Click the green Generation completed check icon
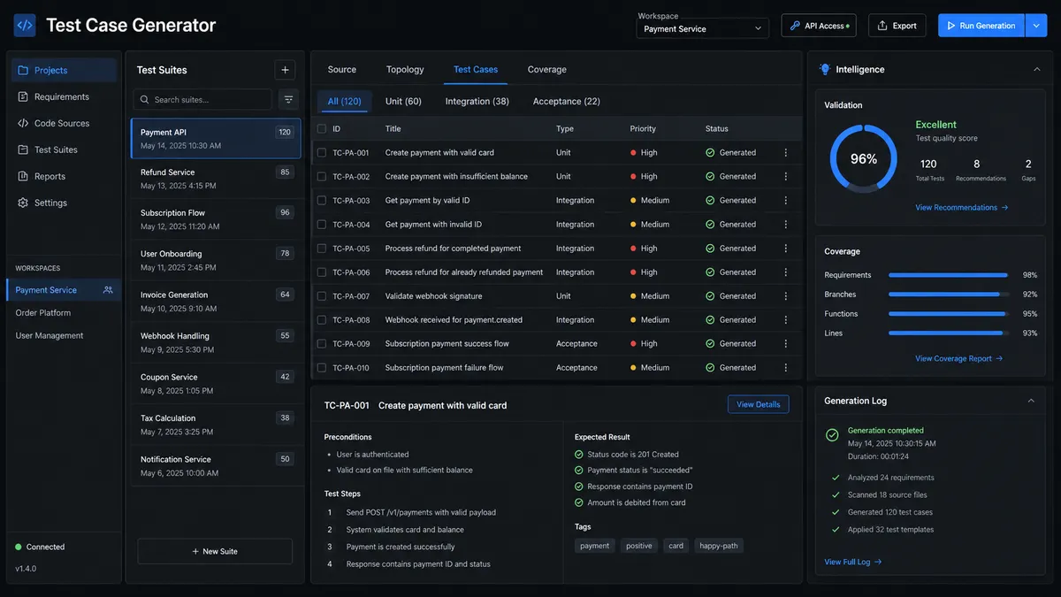This screenshot has height=597, width=1061. 832,435
